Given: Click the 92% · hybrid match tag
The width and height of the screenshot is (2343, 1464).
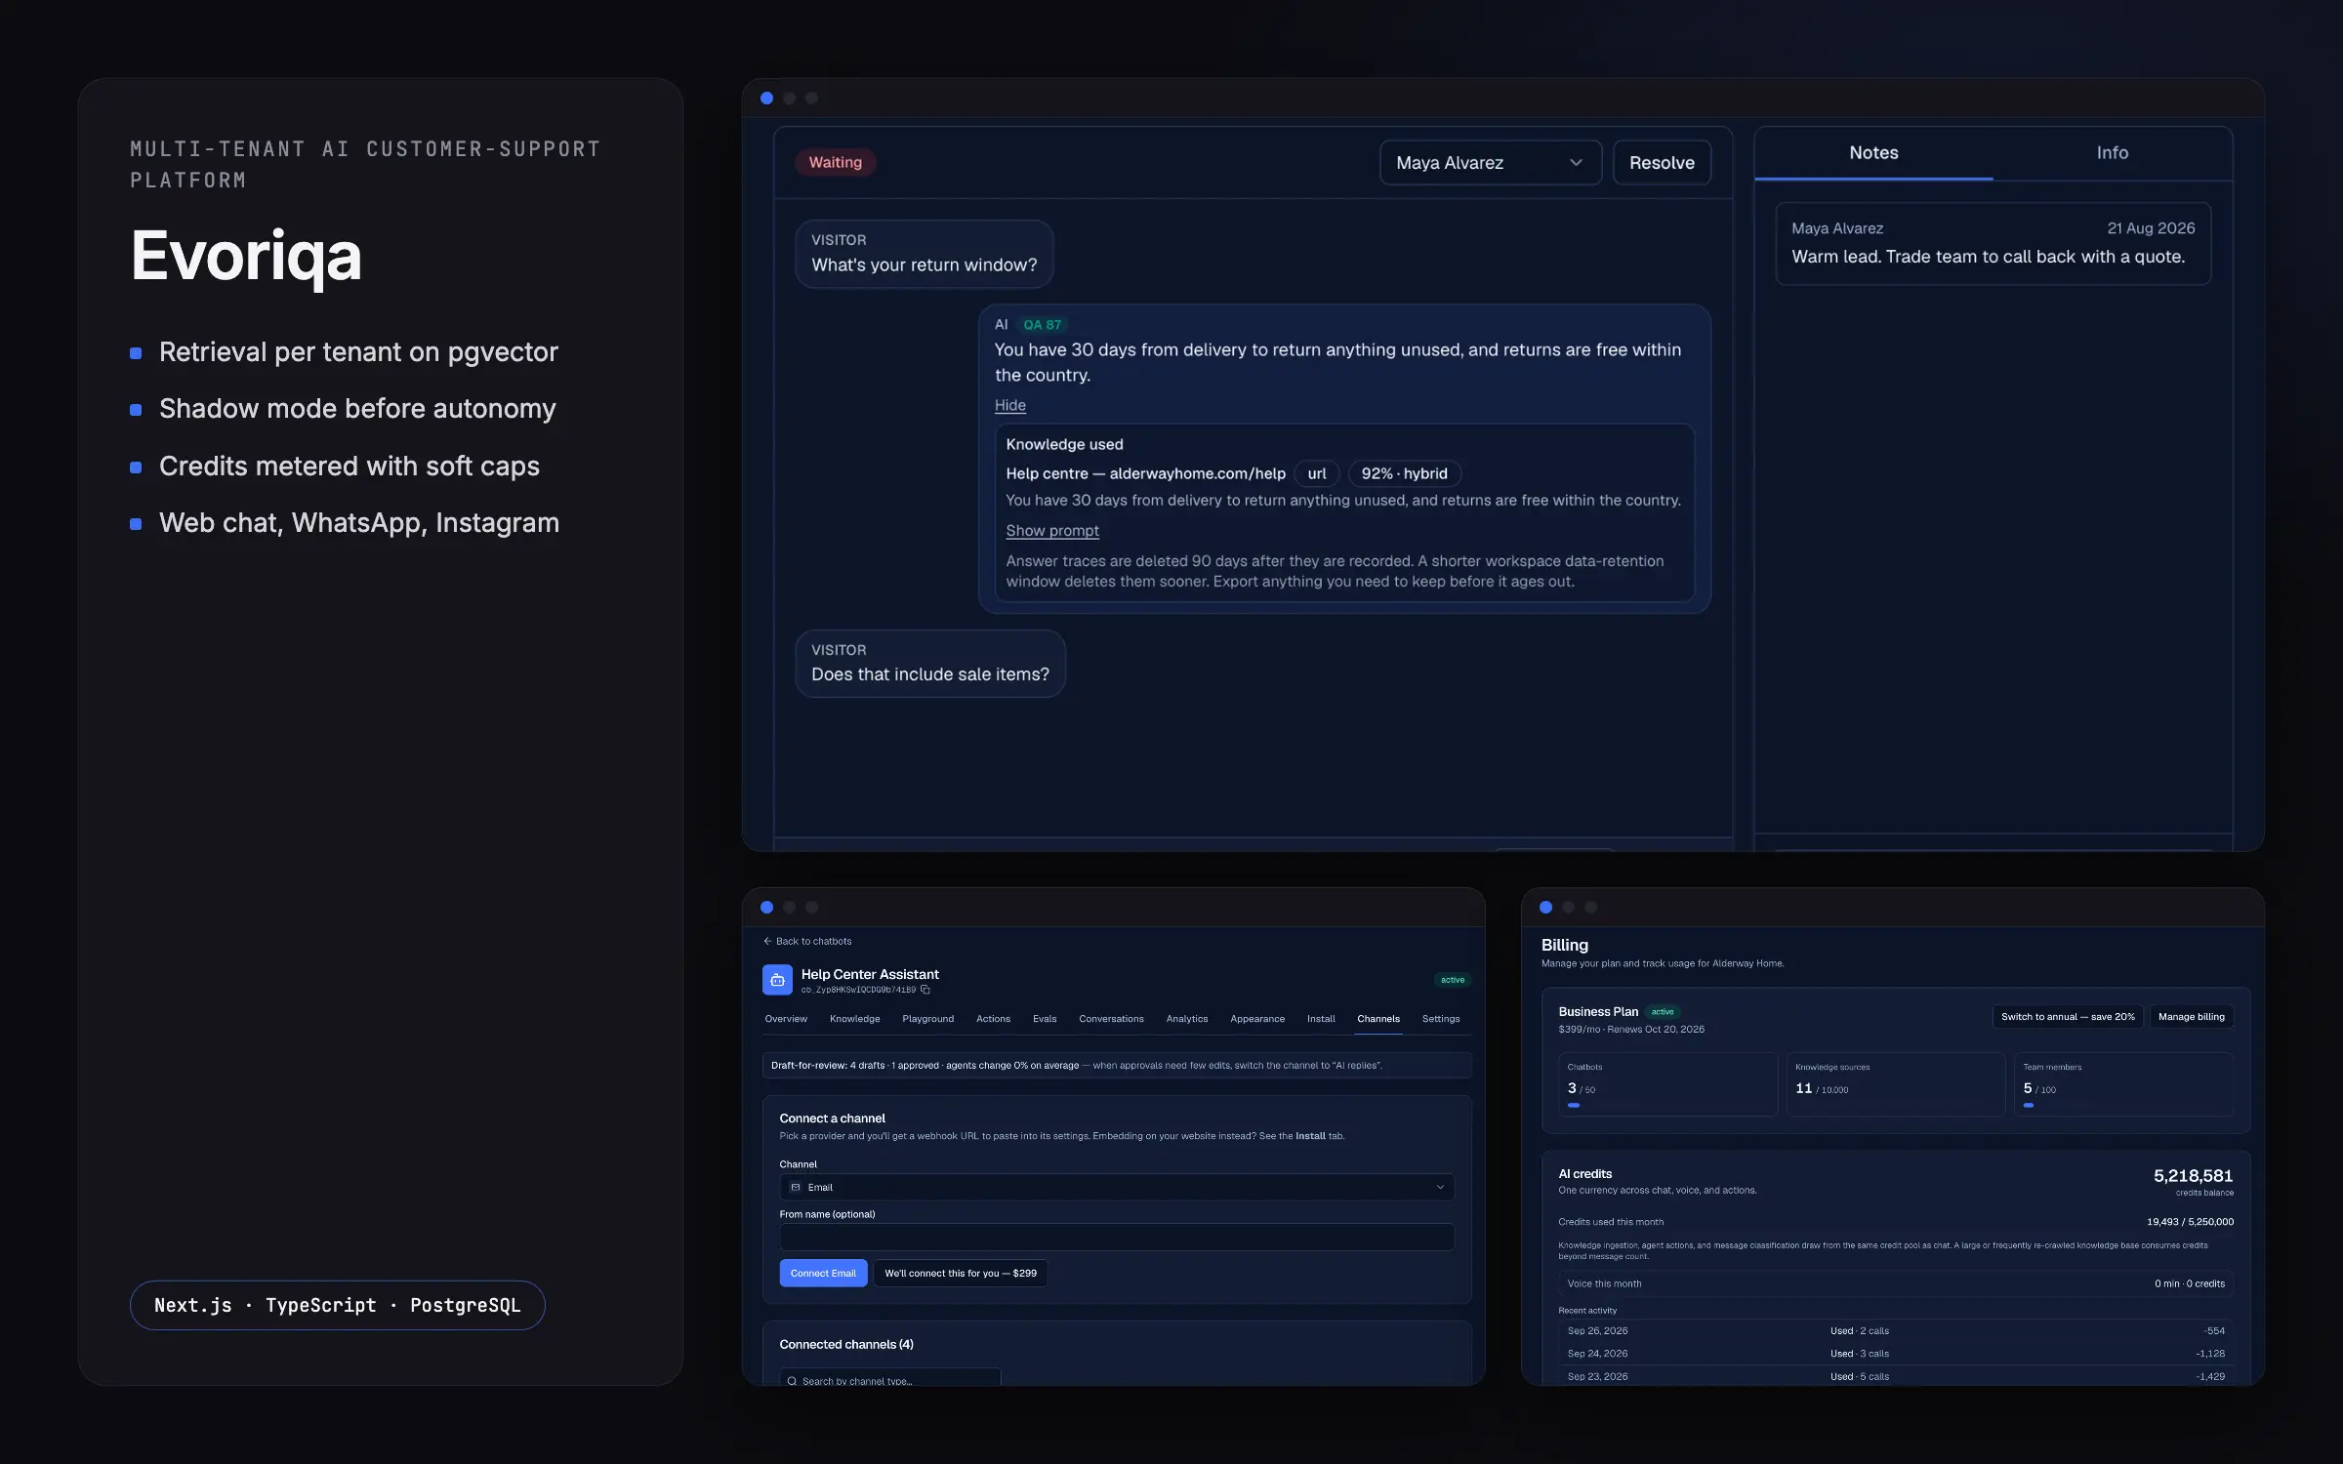Looking at the screenshot, I should (x=1405, y=473).
